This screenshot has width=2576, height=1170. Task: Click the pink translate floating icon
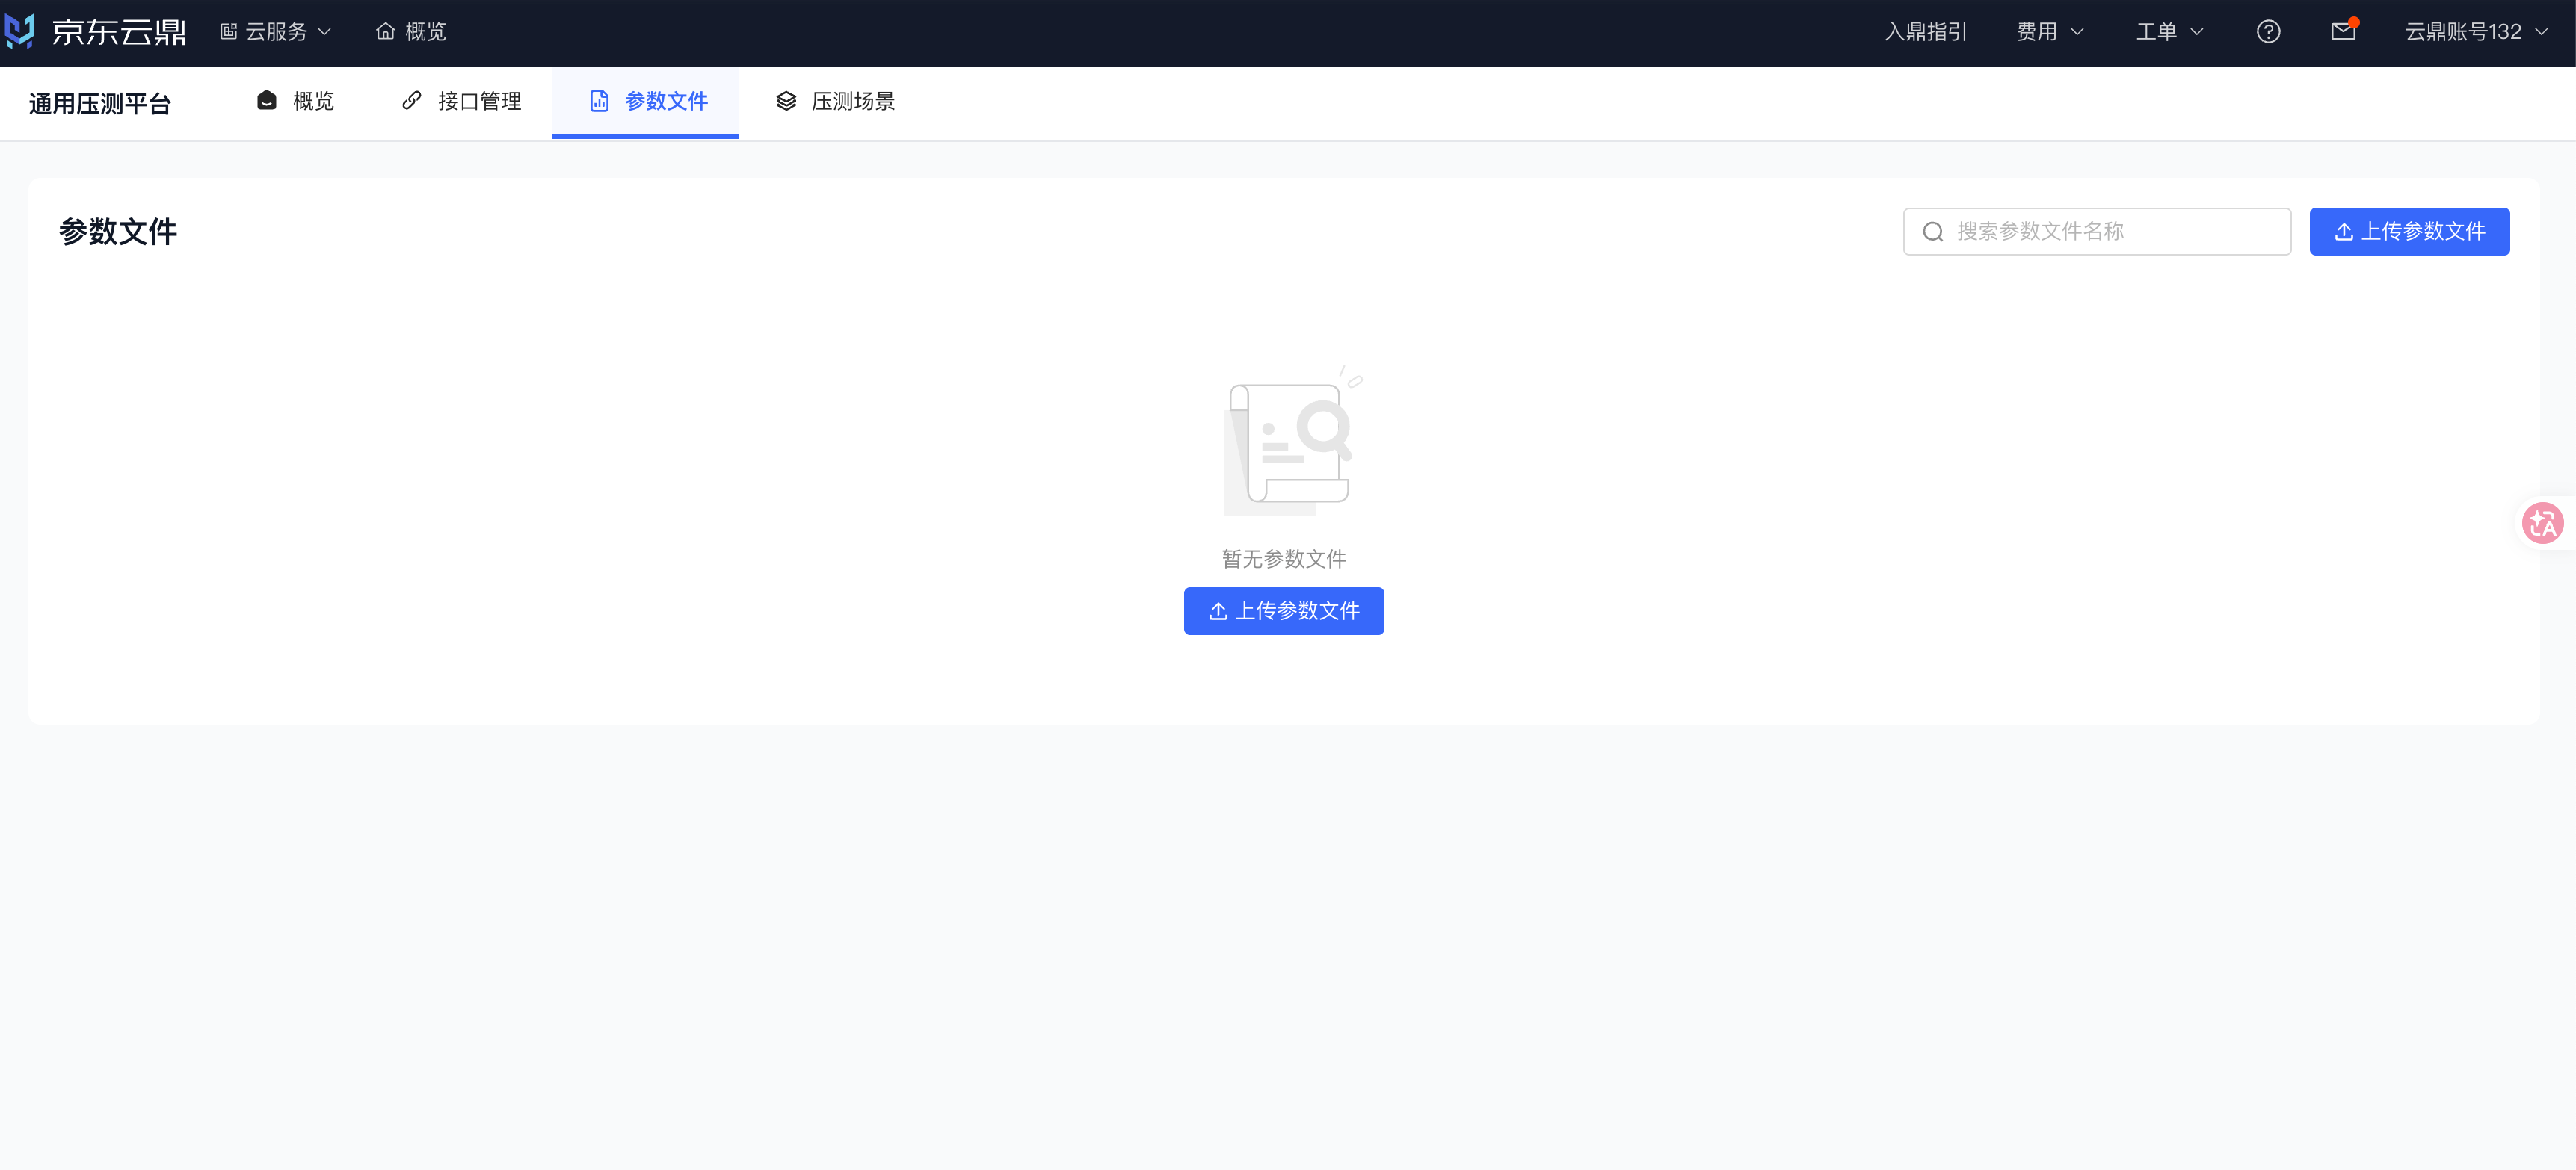(2542, 522)
